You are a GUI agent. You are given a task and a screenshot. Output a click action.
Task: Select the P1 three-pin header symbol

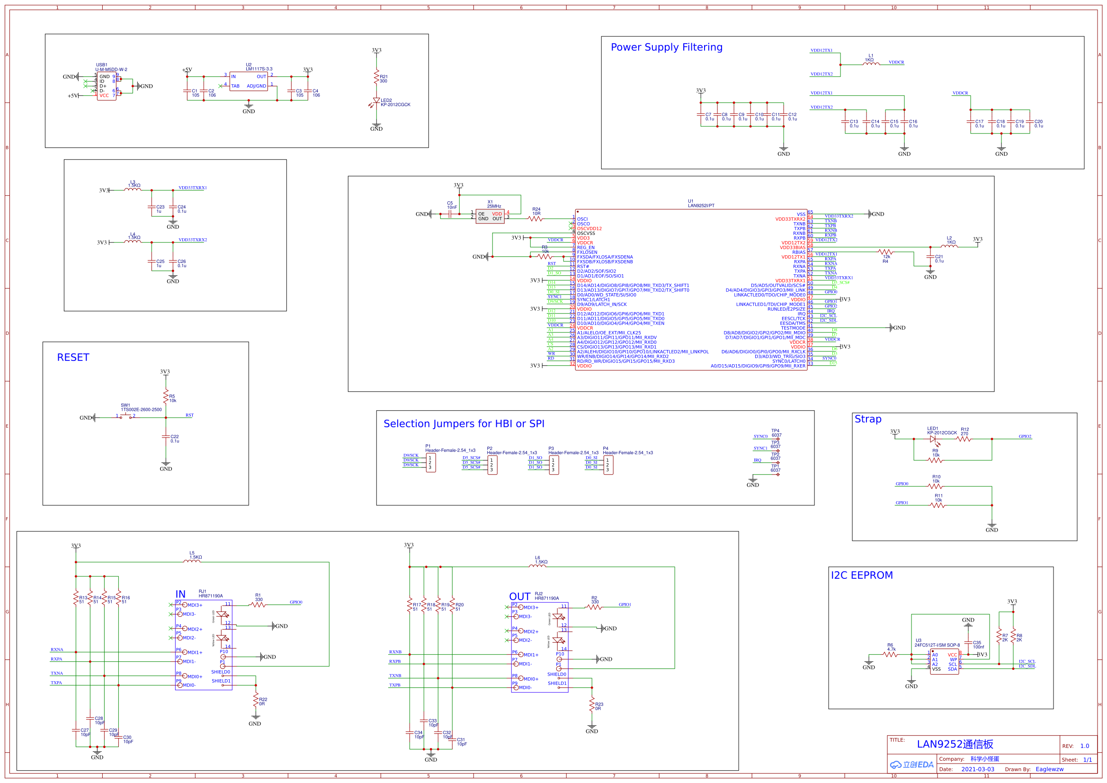coord(430,462)
